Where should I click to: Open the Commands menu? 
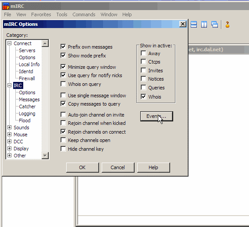pos(84,14)
